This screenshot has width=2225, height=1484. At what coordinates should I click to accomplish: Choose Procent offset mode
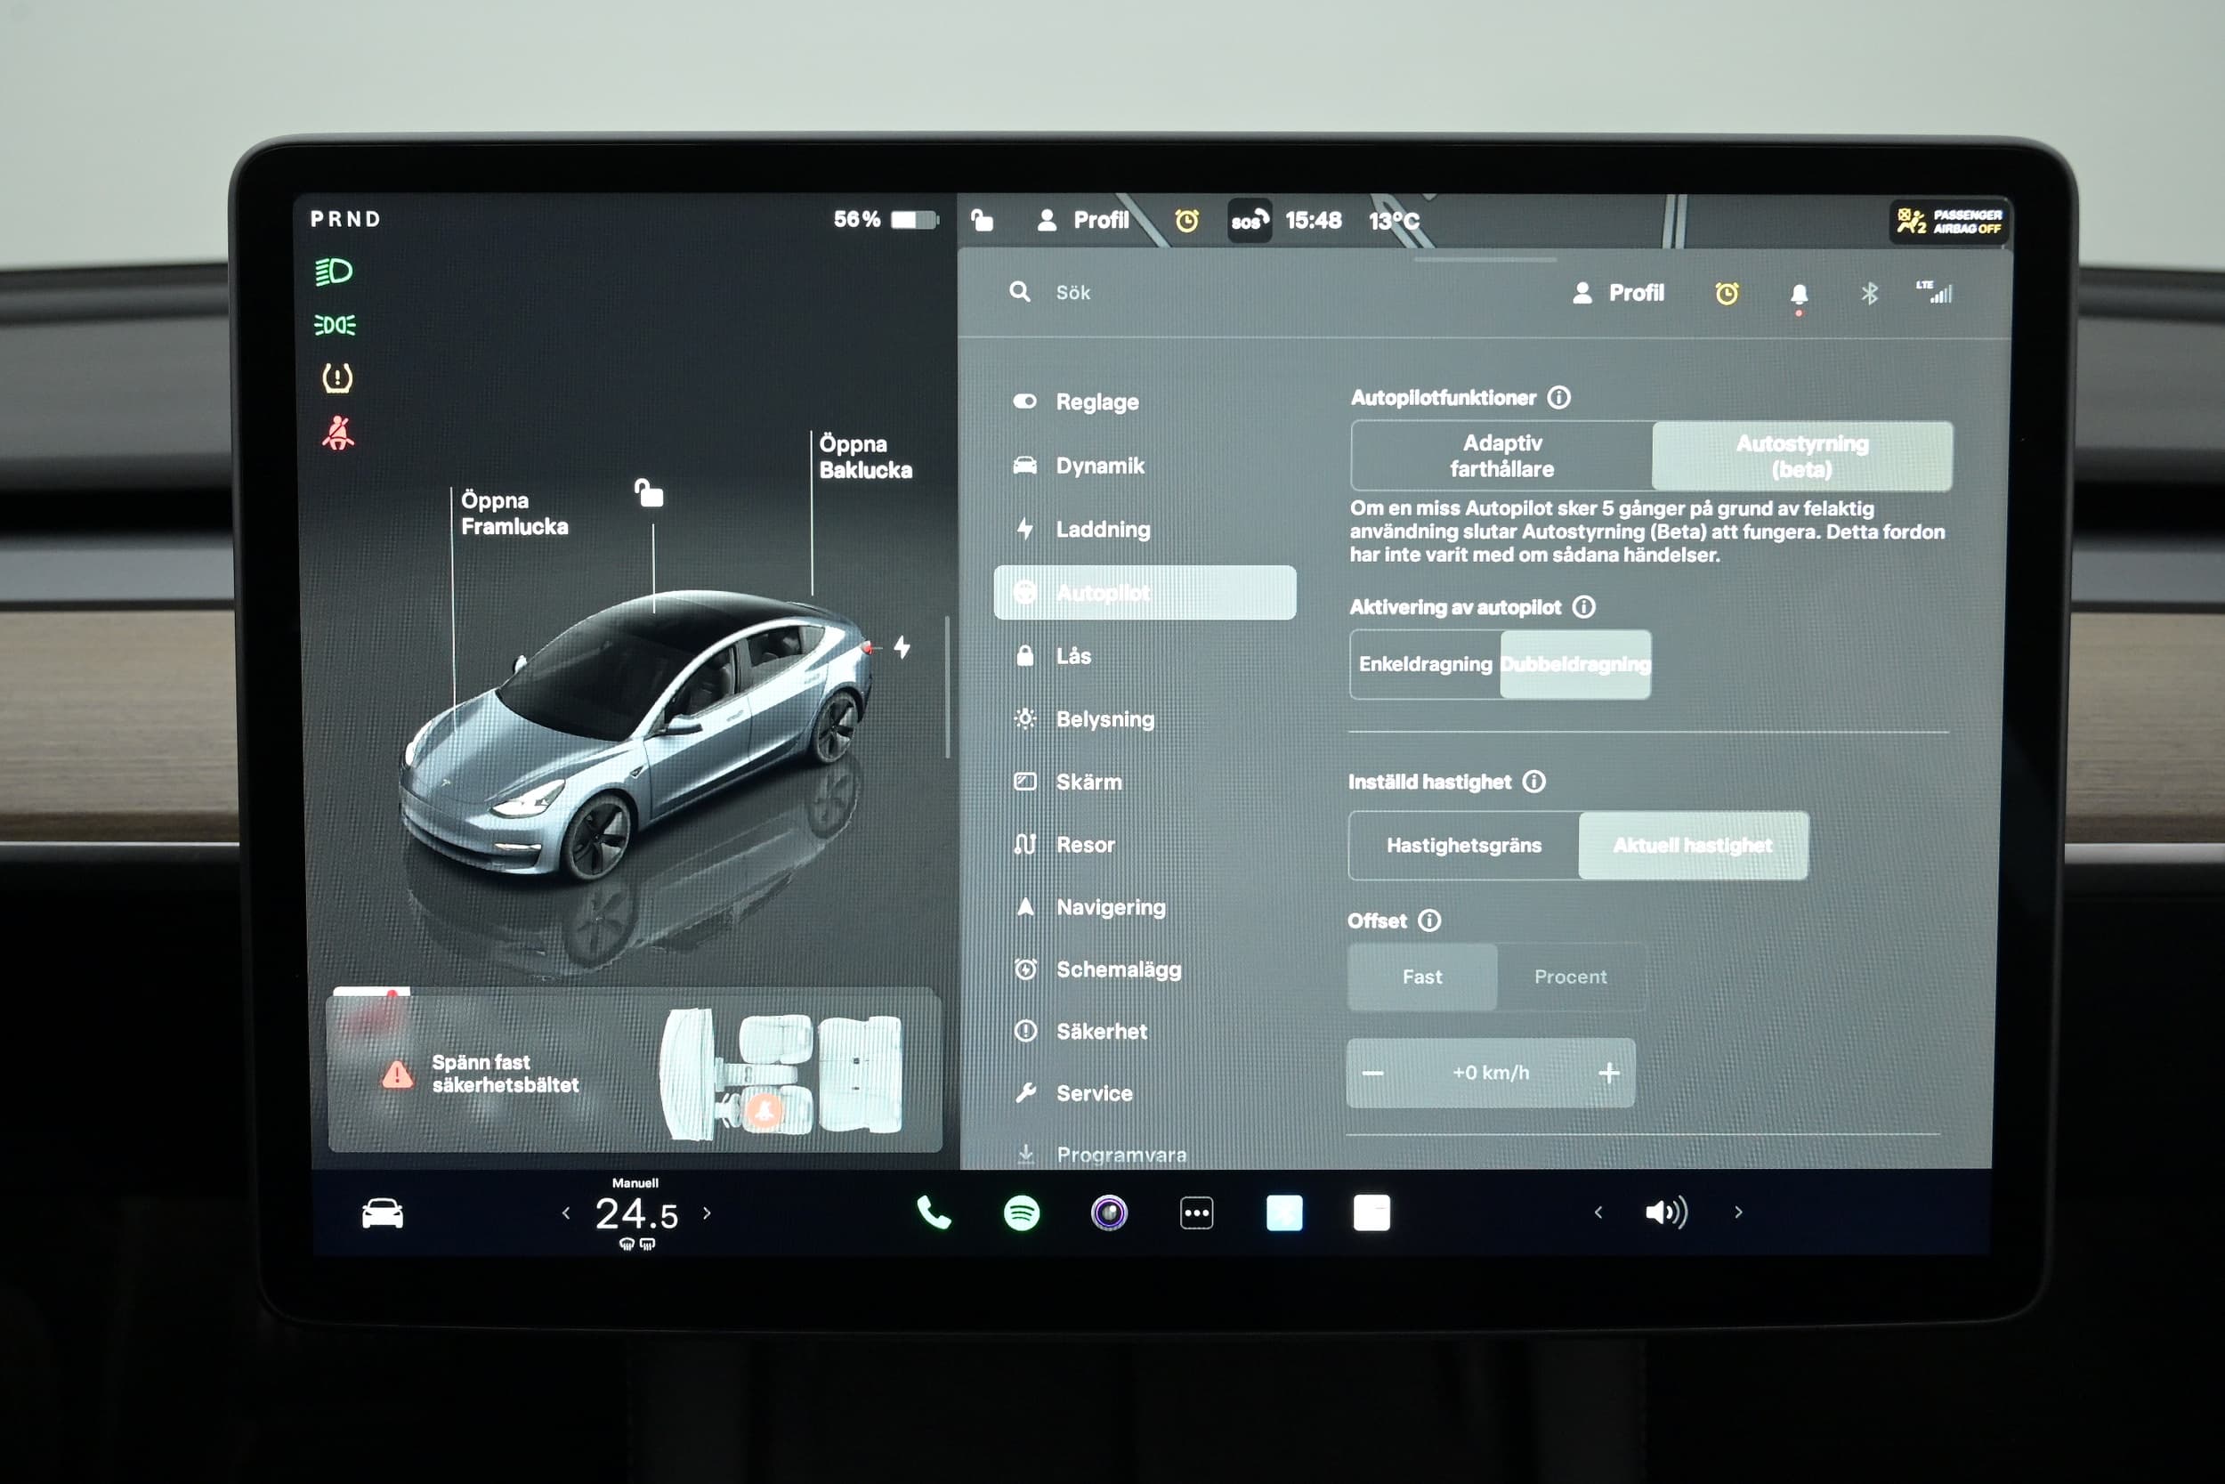(1570, 977)
